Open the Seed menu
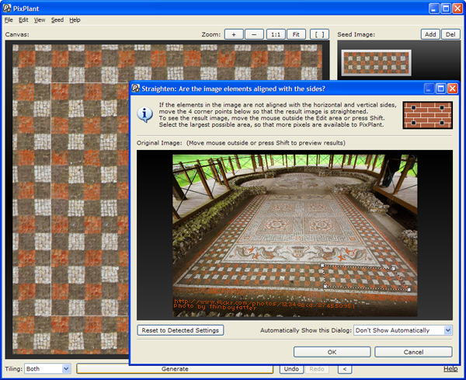 click(x=57, y=20)
